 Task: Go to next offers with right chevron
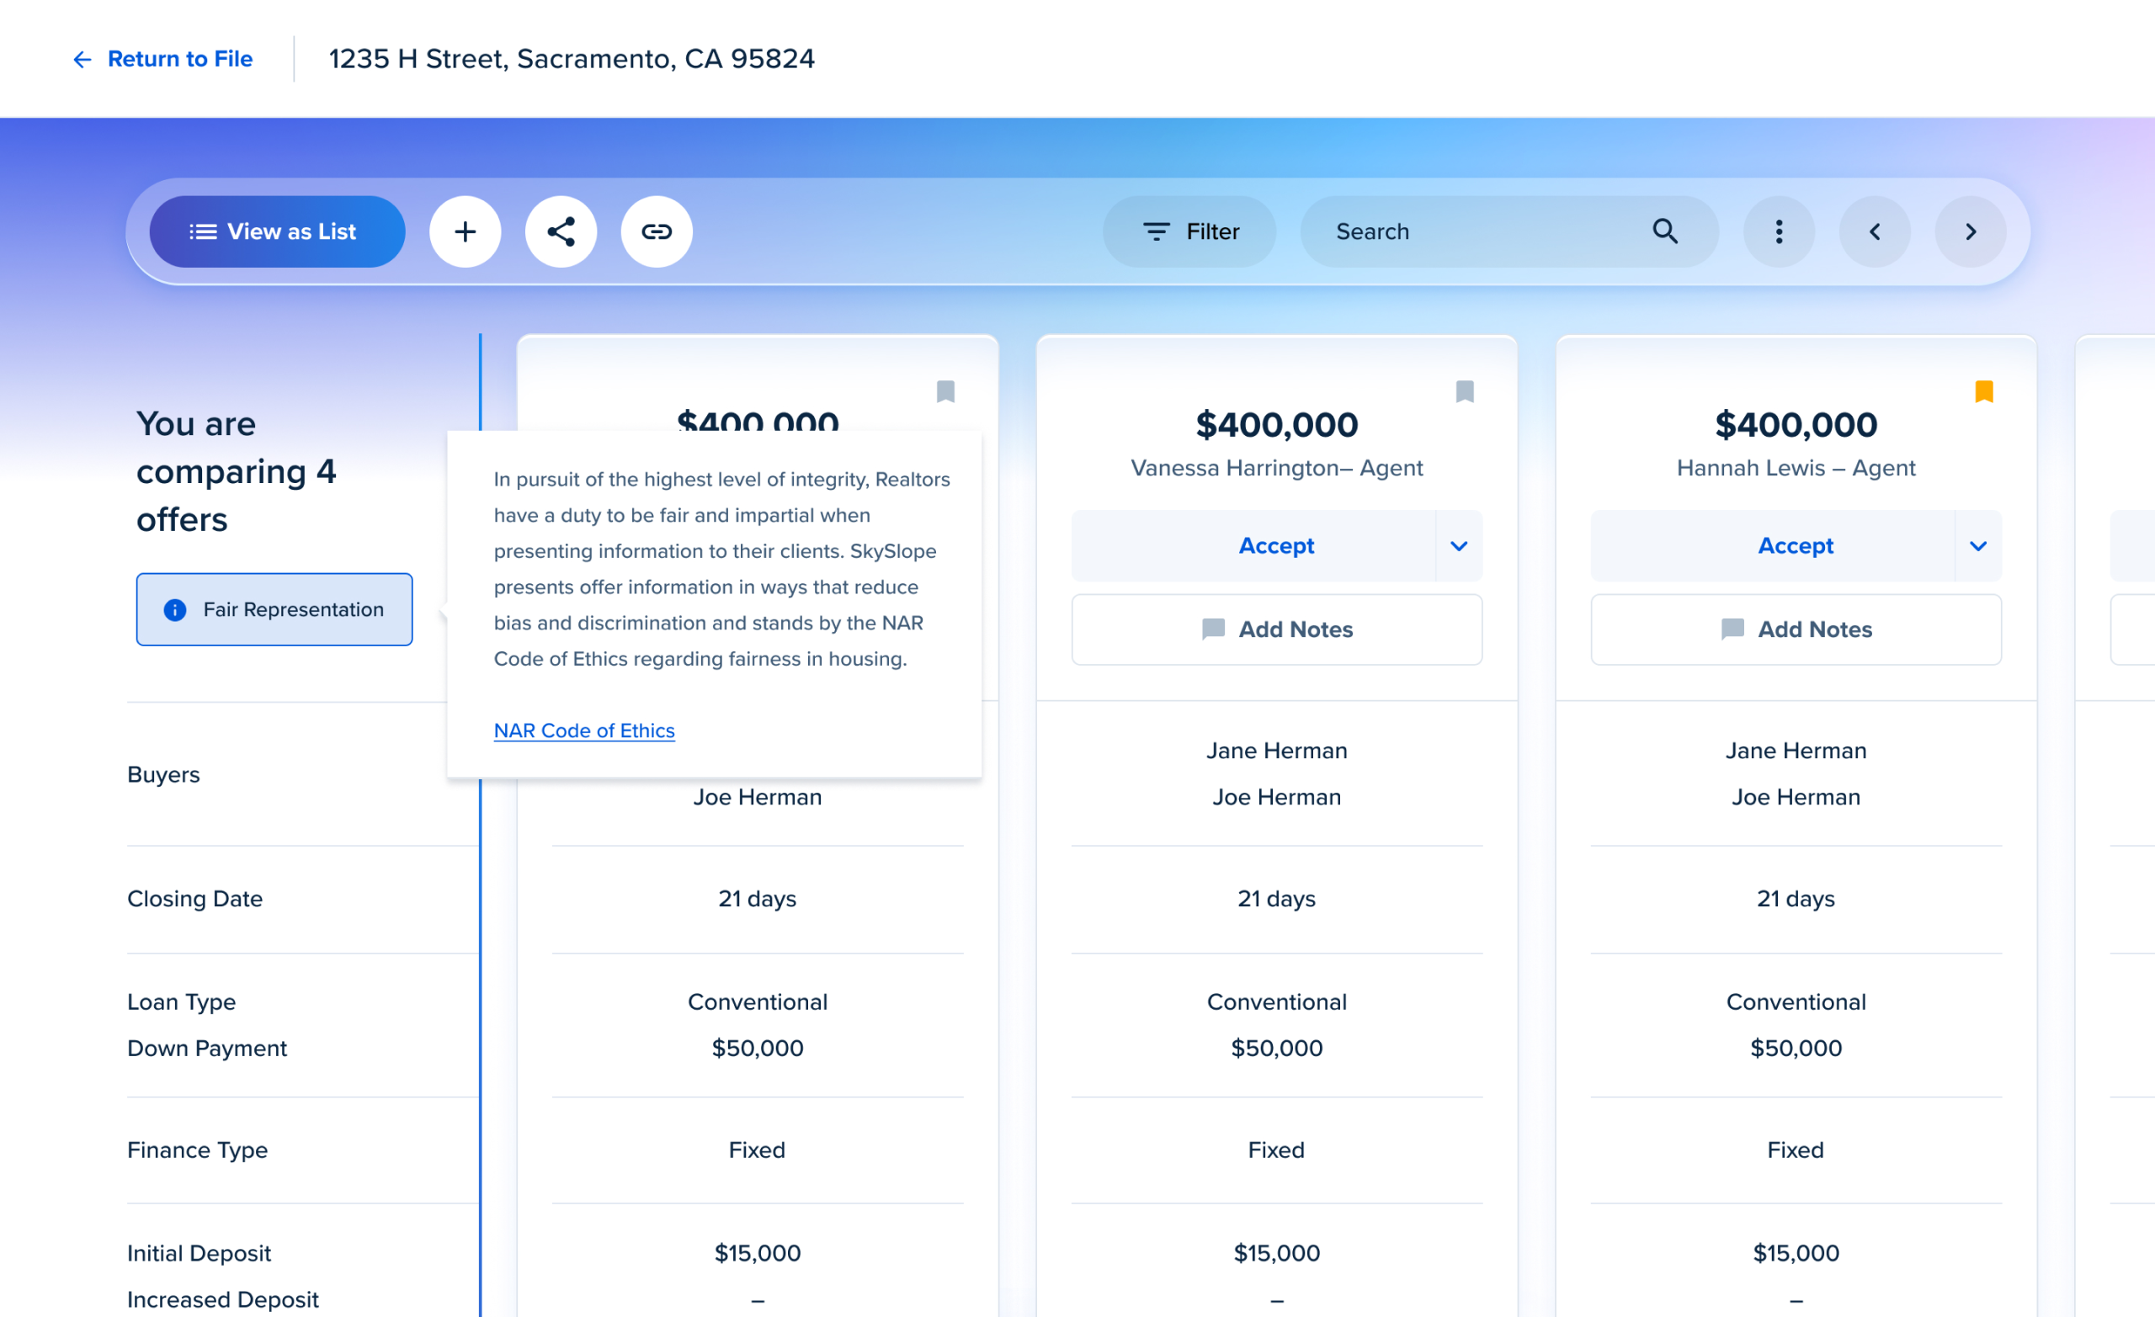(x=1970, y=231)
